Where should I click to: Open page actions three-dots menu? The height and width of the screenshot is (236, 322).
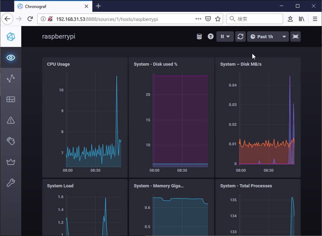(198, 19)
